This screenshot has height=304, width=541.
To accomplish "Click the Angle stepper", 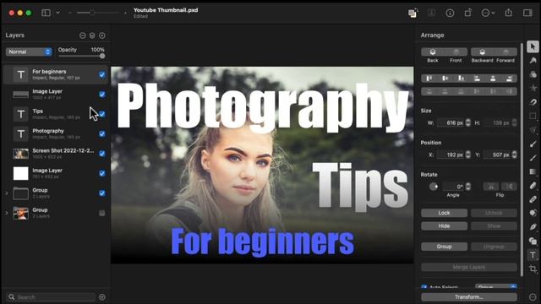I will (x=467, y=187).
